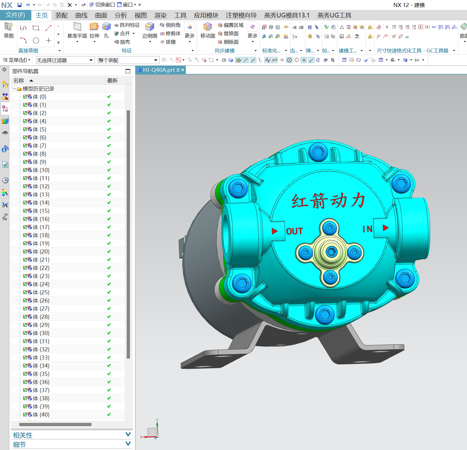Click the eye view sidebar icon
Image resolution: width=467 pixels, height=450 pixels.
tap(5, 133)
